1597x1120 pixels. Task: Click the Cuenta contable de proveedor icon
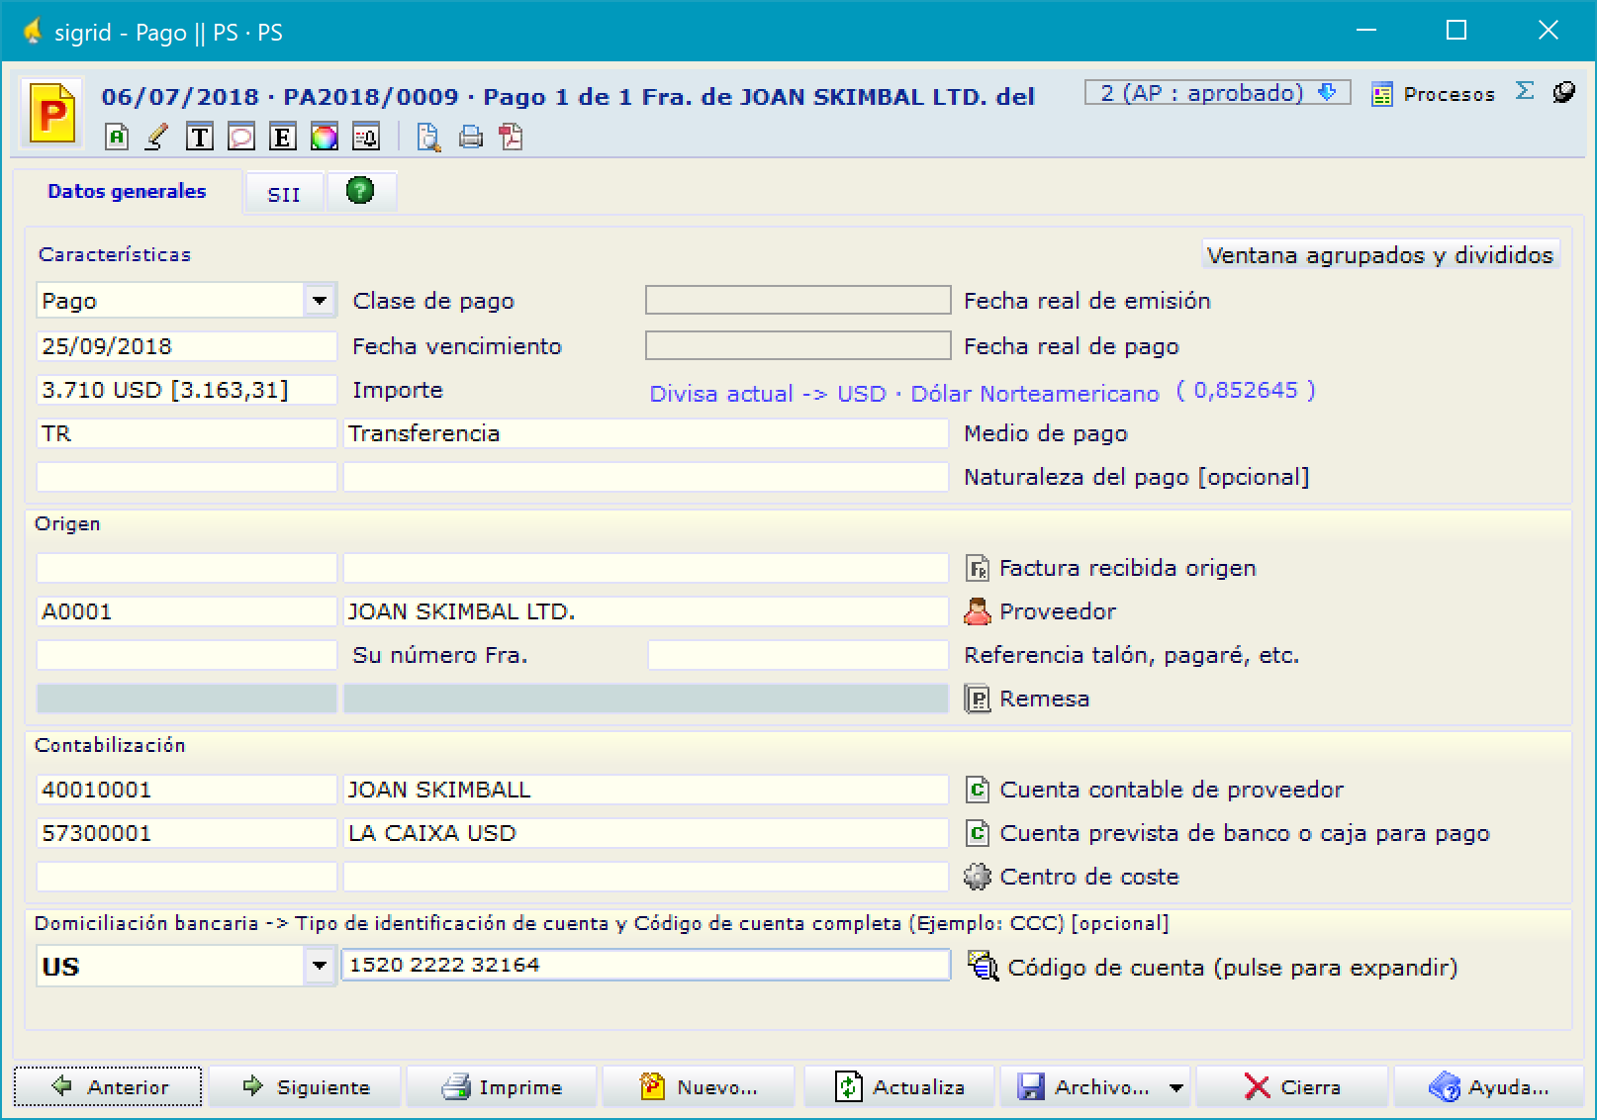(978, 790)
